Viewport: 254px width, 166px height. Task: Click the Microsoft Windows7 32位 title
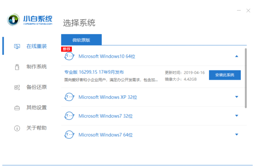tap(106, 116)
